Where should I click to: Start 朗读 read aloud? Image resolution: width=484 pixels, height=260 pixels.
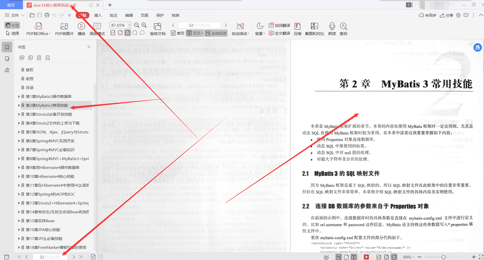[x=332, y=29]
